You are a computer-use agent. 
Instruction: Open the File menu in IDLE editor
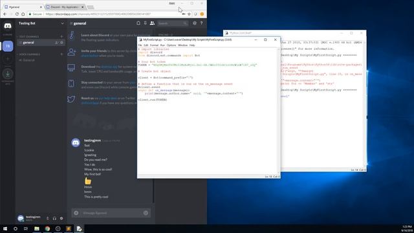(140, 45)
